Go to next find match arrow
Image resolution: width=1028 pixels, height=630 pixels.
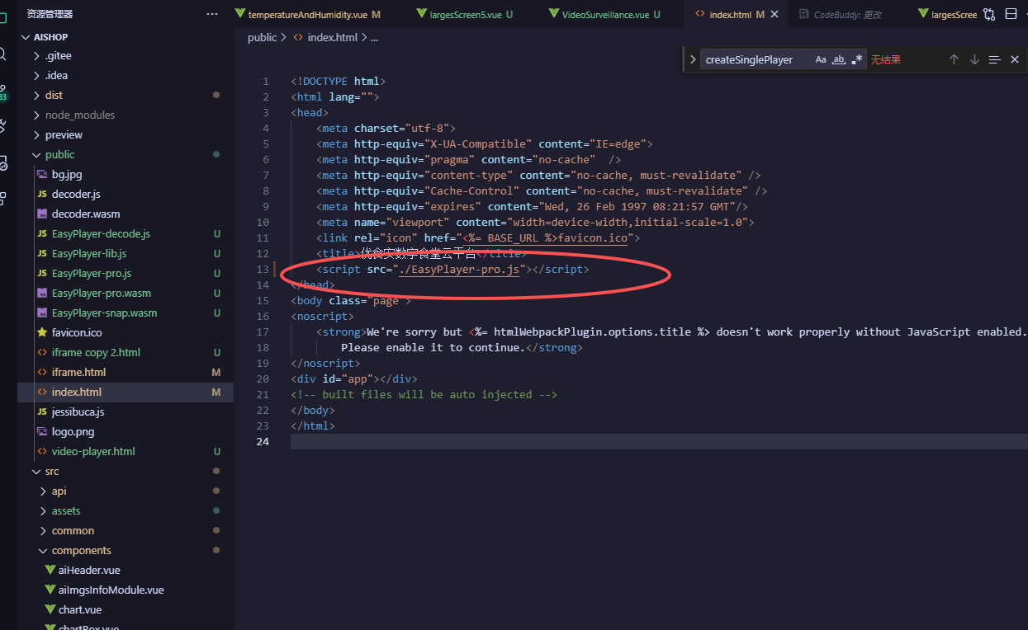pyautogui.click(x=974, y=59)
